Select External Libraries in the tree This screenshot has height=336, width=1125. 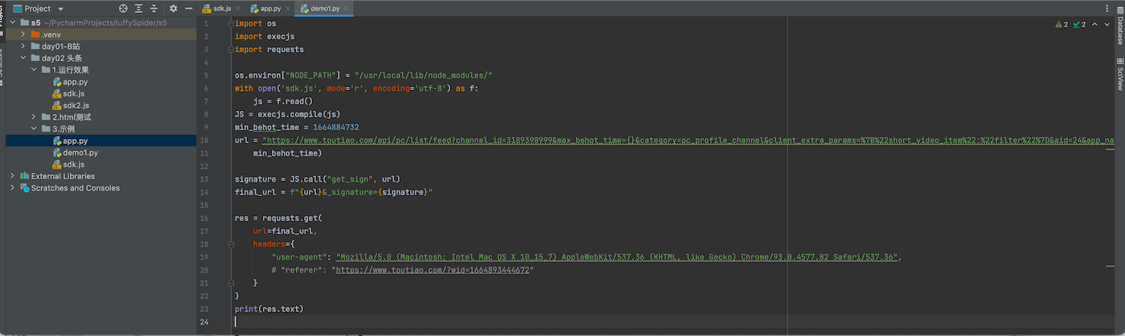pos(63,176)
